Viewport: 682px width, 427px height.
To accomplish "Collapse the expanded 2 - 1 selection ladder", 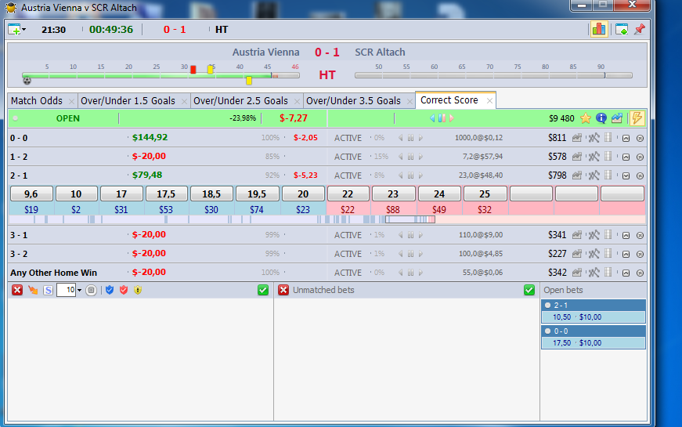I will pyautogui.click(x=626, y=176).
